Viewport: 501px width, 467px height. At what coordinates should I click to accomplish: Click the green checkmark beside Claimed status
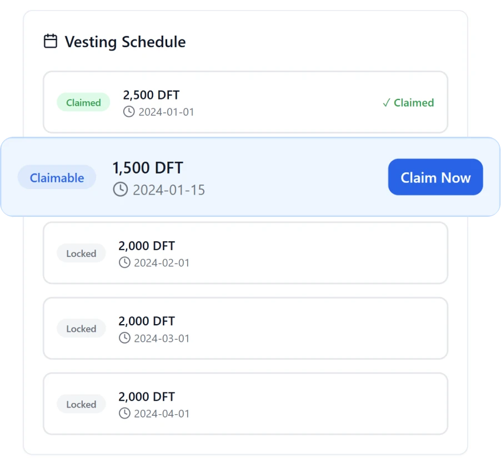tap(385, 103)
